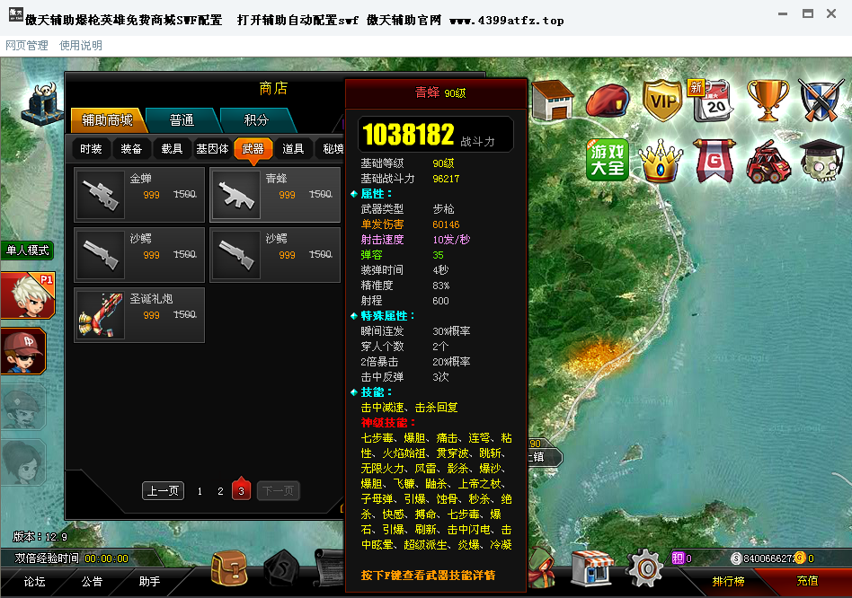Image resolution: width=852 pixels, height=598 pixels.
Task: Click the silver coin currency icon
Action: pos(736,558)
